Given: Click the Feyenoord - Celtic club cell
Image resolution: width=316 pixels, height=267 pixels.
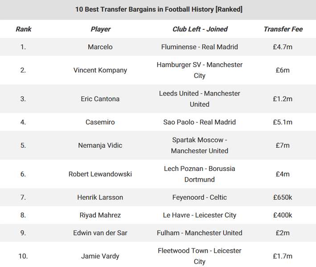Looking at the screenshot, I should (x=200, y=197).
